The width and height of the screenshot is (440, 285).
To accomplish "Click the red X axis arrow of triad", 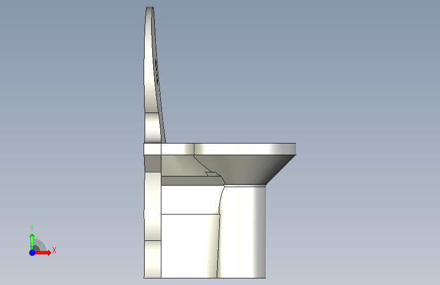I will coord(43,253).
